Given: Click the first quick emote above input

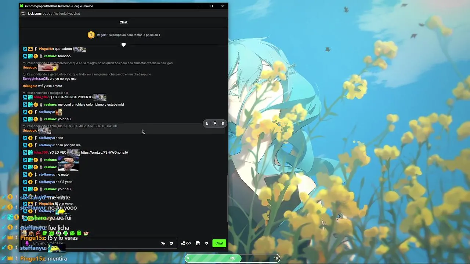Looking at the screenshot, I should coord(24,233).
